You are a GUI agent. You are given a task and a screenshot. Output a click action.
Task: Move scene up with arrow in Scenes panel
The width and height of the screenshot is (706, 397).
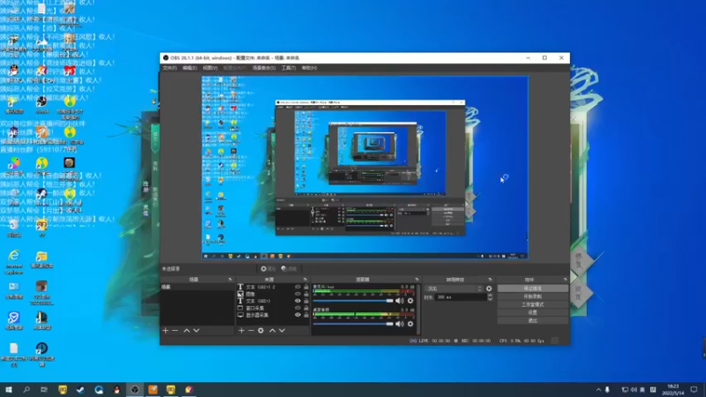tap(186, 330)
